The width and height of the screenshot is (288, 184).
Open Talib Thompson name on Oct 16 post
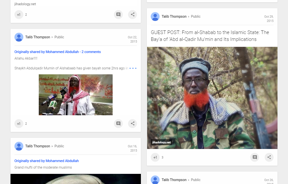[38, 146]
